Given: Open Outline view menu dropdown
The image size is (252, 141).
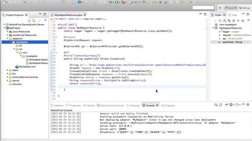Looking at the screenshot, I should [x=248, y=20].
